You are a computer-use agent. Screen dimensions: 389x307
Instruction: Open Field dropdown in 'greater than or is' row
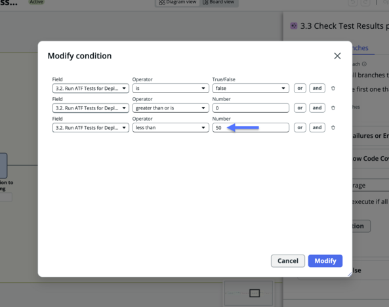pyautogui.click(x=91, y=108)
